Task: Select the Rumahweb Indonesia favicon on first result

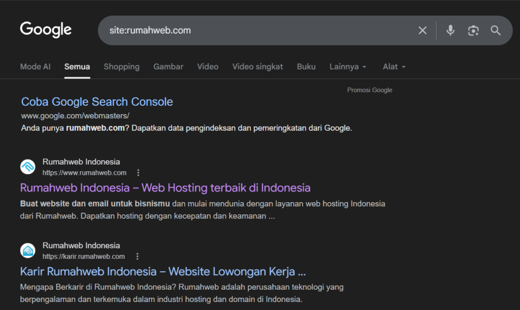Action: (x=27, y=167)
